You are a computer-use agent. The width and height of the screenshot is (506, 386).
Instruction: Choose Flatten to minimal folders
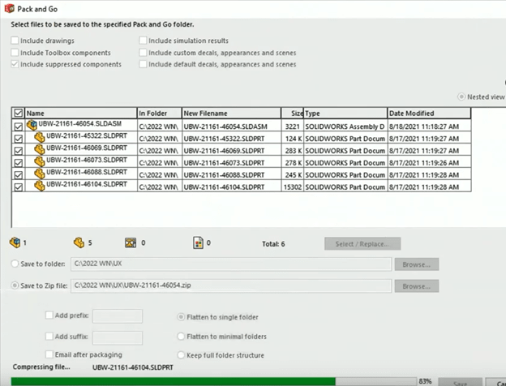pyautogui.click(x=181, y=337)
